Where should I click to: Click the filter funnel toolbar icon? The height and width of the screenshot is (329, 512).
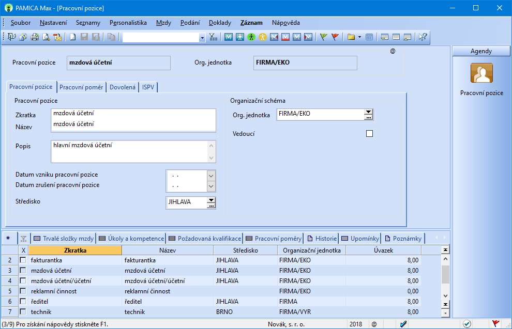213,37
